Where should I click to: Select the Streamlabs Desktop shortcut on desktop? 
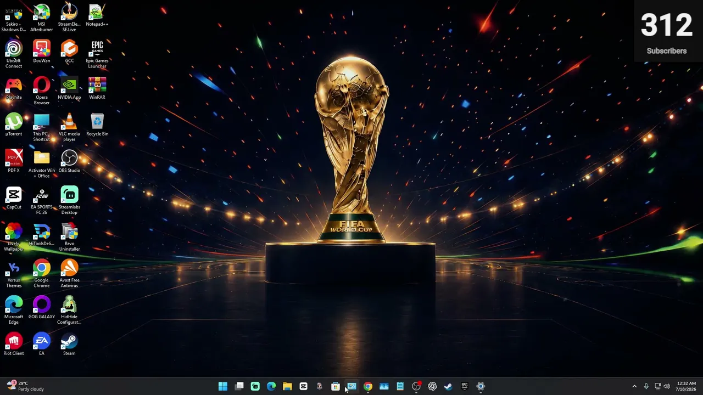tap(69, 201)
